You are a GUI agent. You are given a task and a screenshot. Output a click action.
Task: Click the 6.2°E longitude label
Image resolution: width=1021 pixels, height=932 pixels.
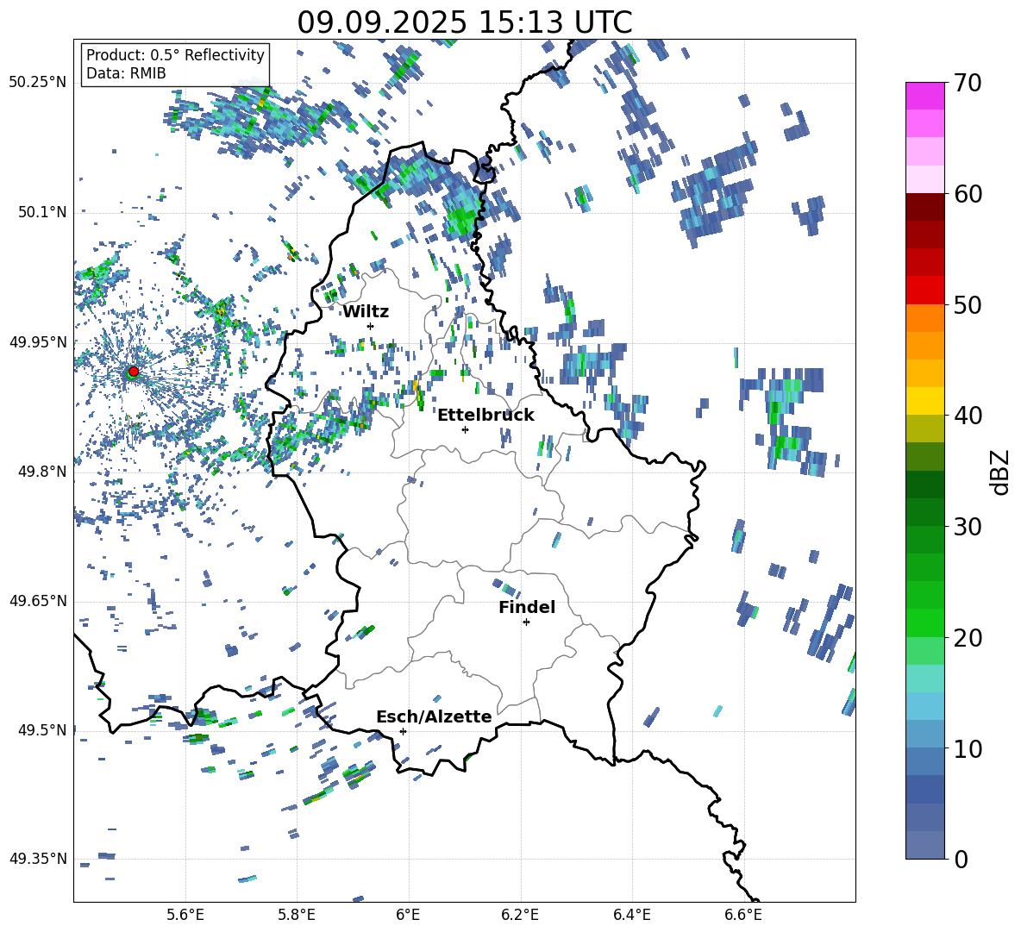520,915
